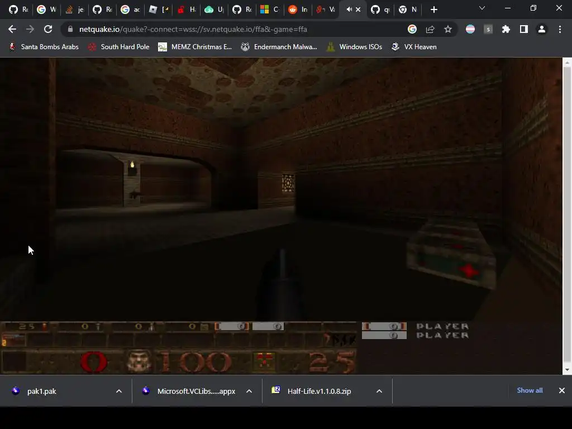The width and height of the screenshot is (572, 429).
Task: Open the pak1.pak download
Action: [41, 391]
